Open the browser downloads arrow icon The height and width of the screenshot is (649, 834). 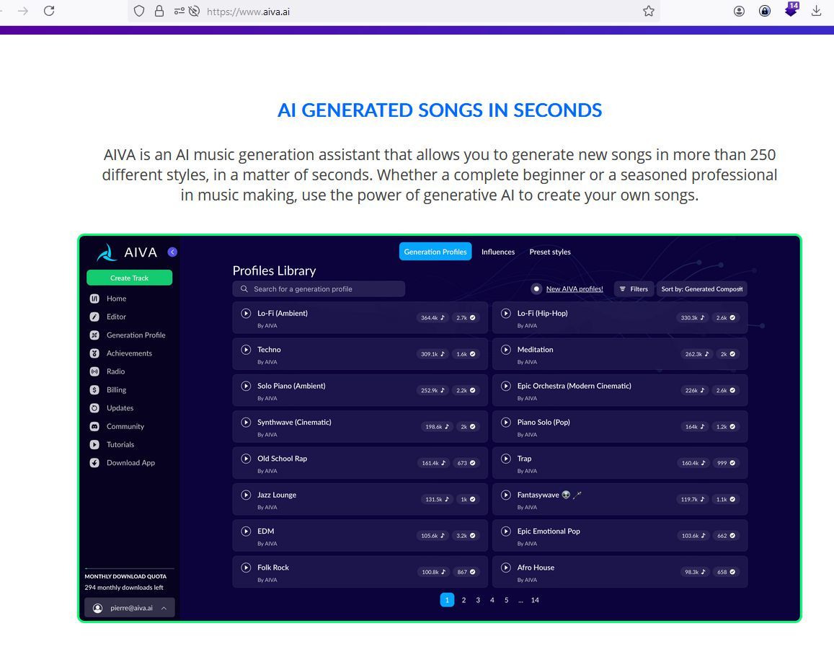[x=817, y=11]
